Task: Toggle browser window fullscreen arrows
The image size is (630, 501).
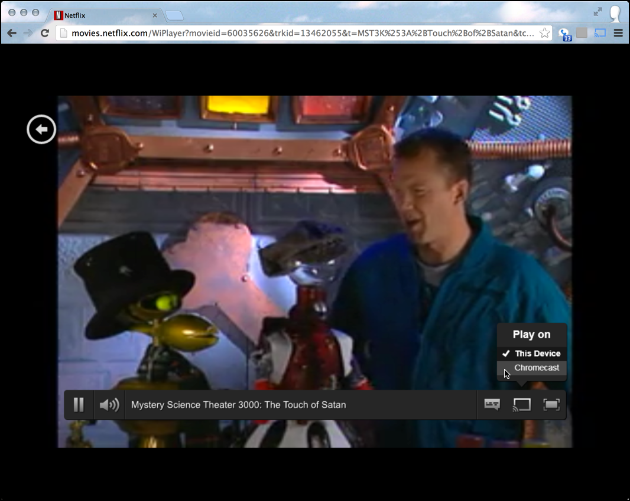Action: click(x=598, y=12)
